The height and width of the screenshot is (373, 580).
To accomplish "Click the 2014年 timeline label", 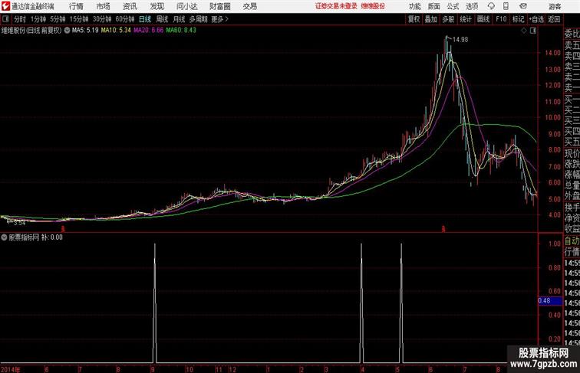I will 11,369.
